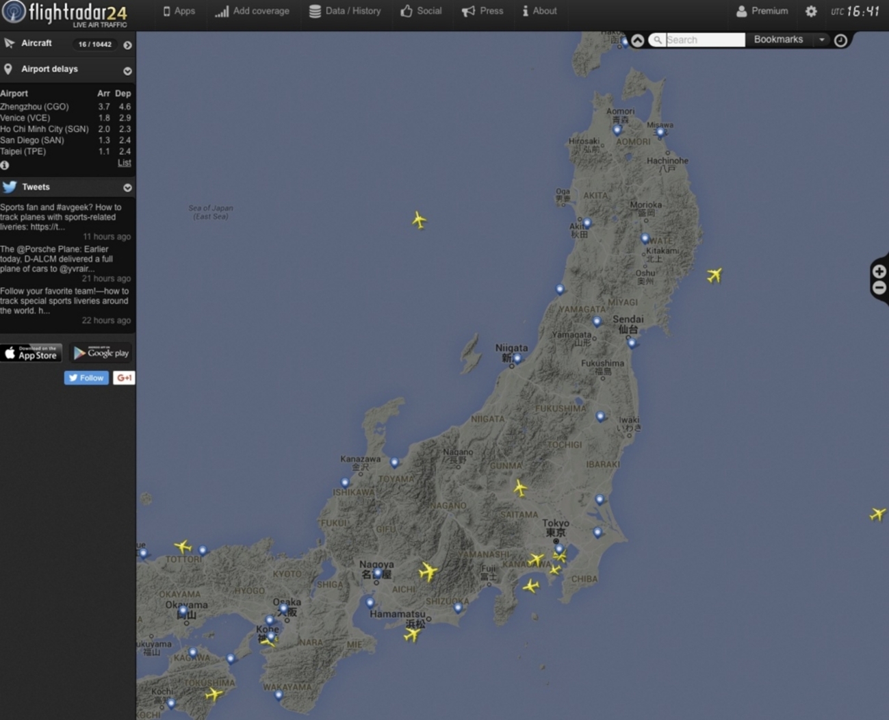Collapse the search bar with up arrow
The height and width of the screenshot is (720, 889).
pyautogui.click(x=637, y=40)
